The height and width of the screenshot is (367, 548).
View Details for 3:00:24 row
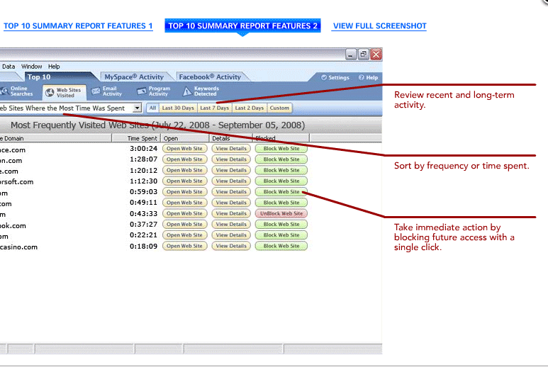coord(231,148)
